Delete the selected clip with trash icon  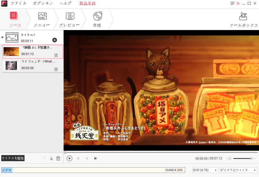pos(58,158)
